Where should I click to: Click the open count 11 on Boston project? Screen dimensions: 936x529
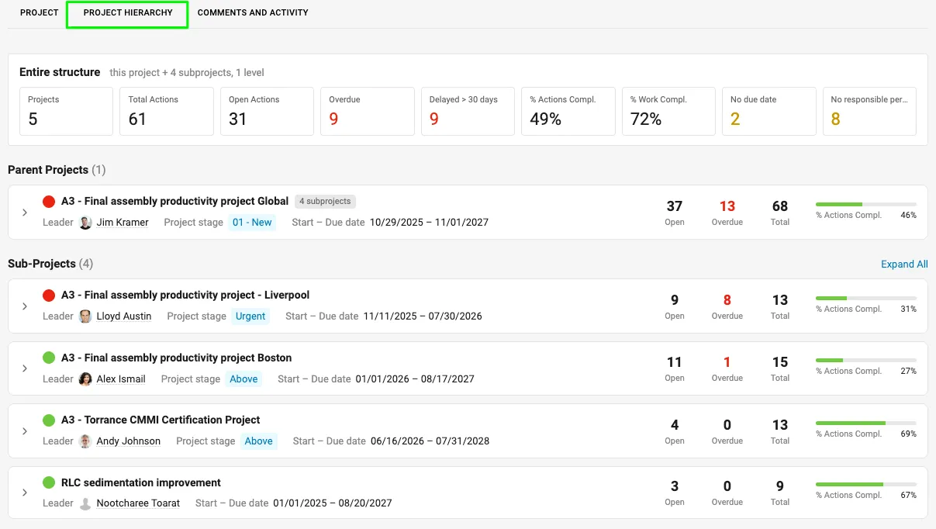675,362
